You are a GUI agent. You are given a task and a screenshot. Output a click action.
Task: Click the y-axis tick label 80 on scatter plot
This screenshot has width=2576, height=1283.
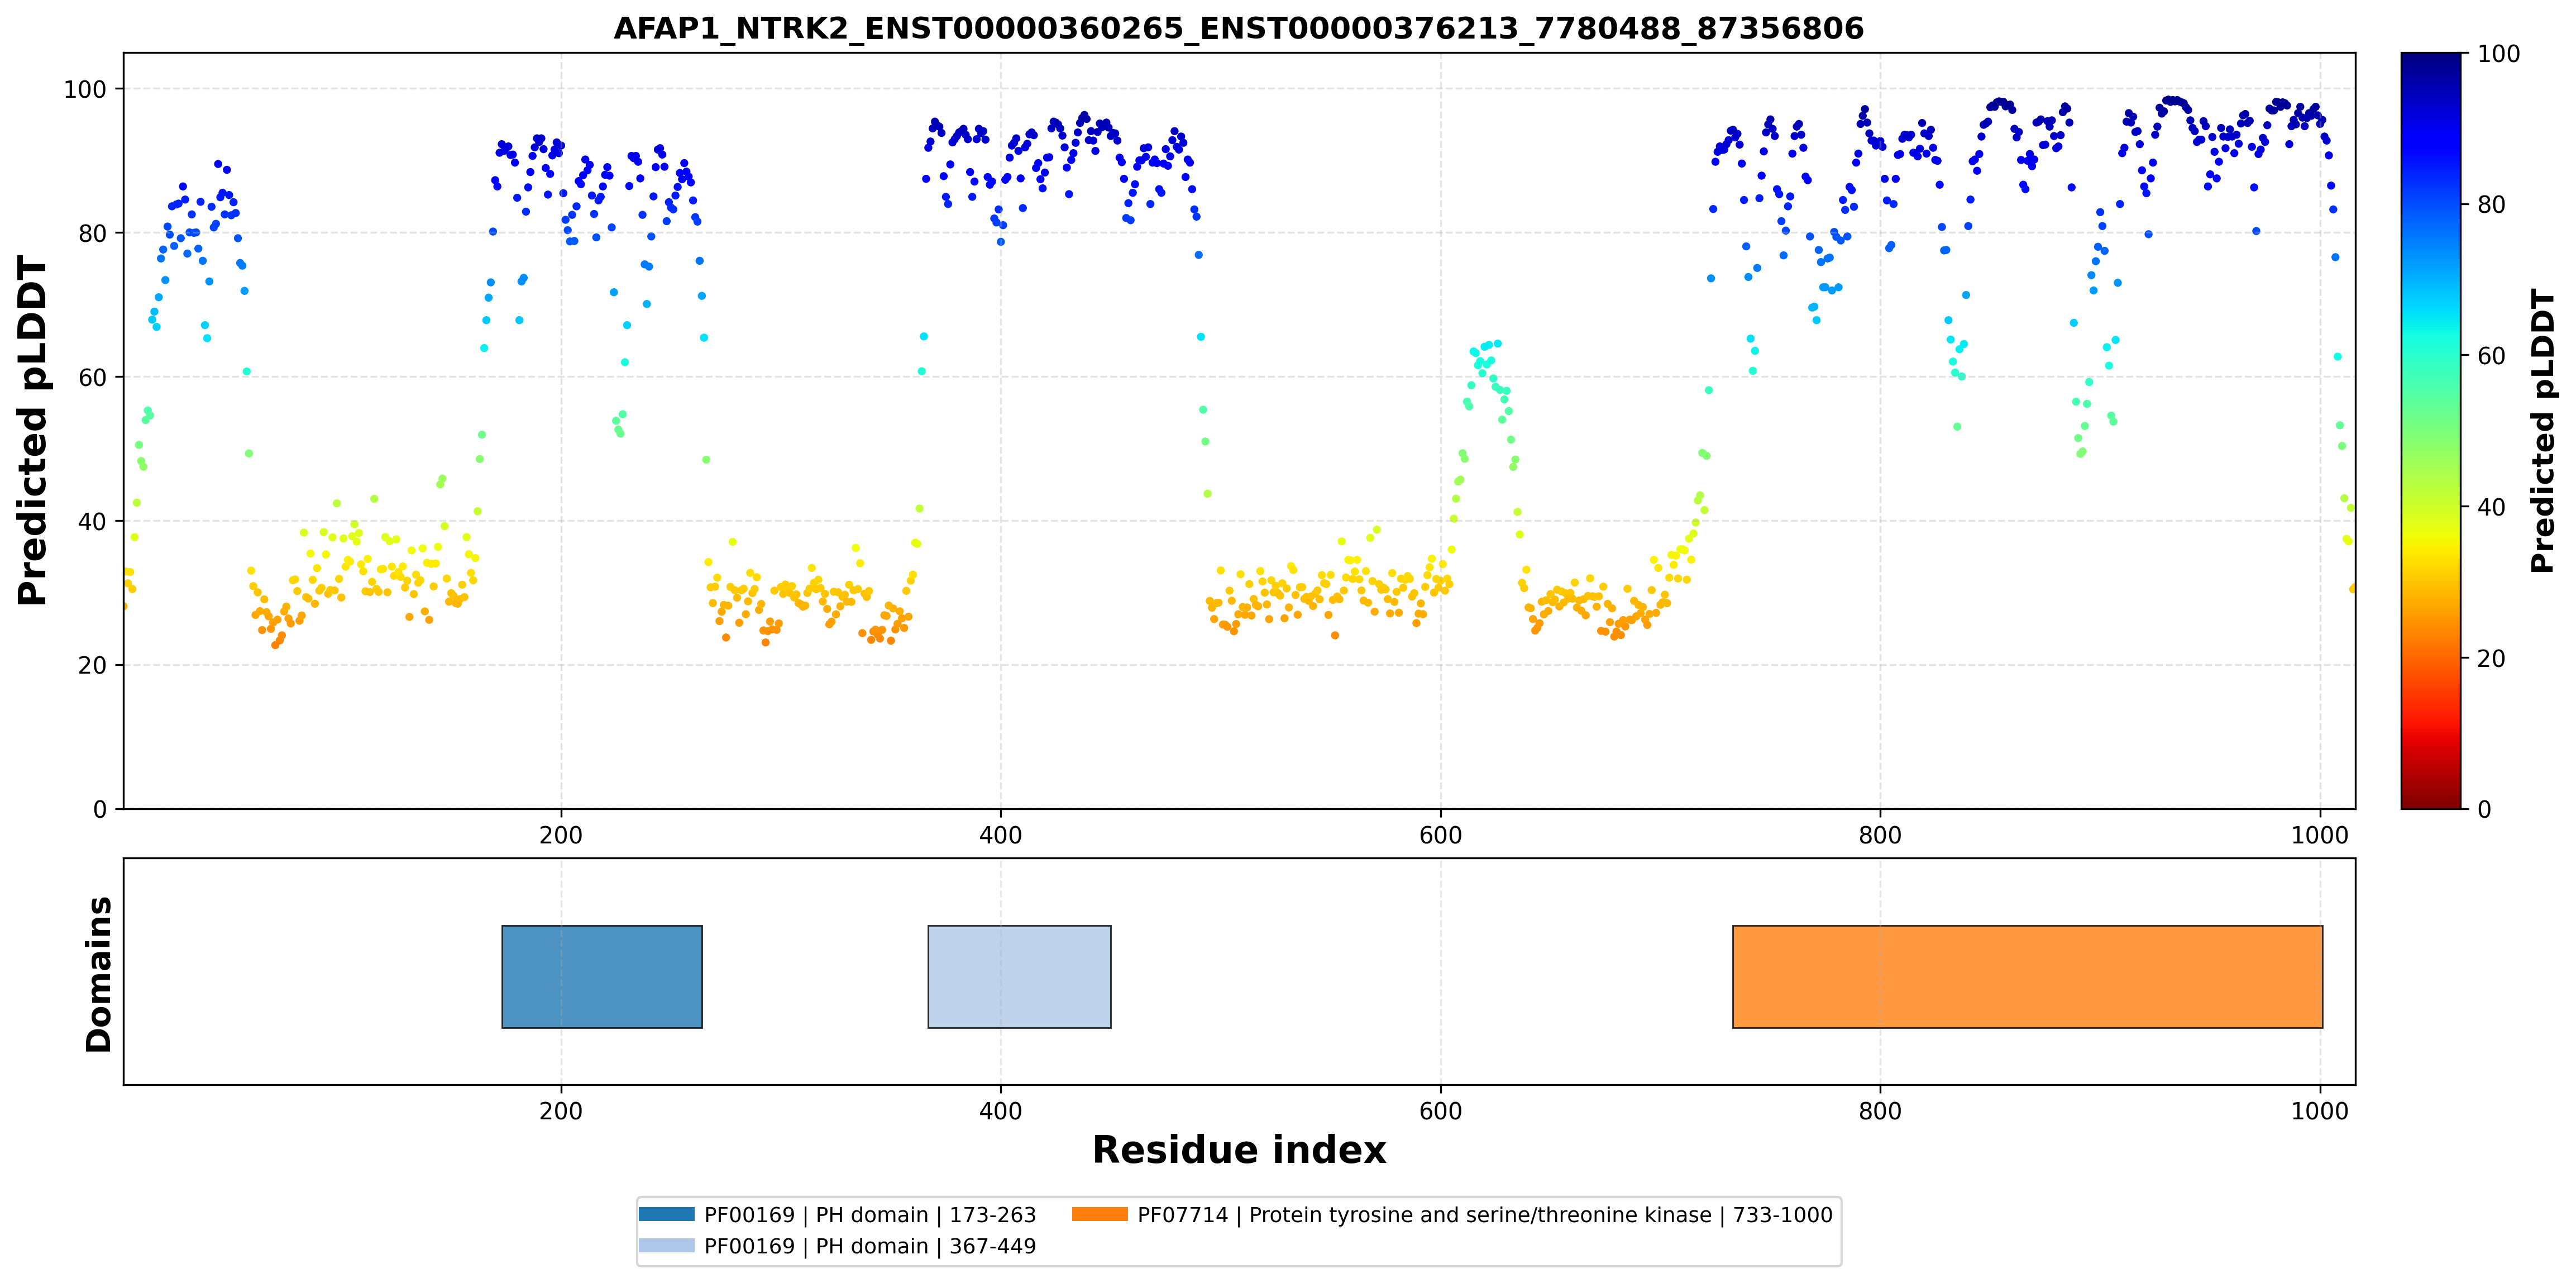click(92, 233)
